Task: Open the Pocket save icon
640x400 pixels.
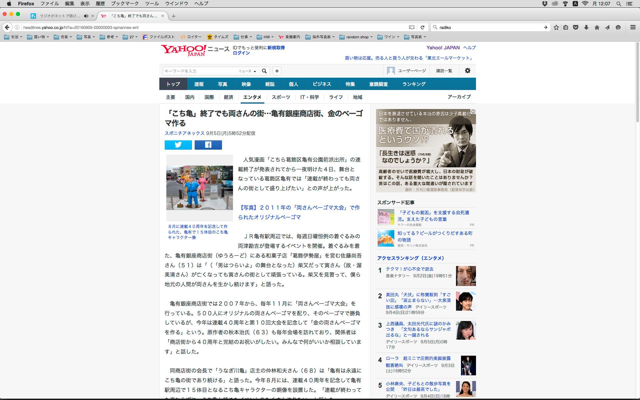Action: pos(576,27)
